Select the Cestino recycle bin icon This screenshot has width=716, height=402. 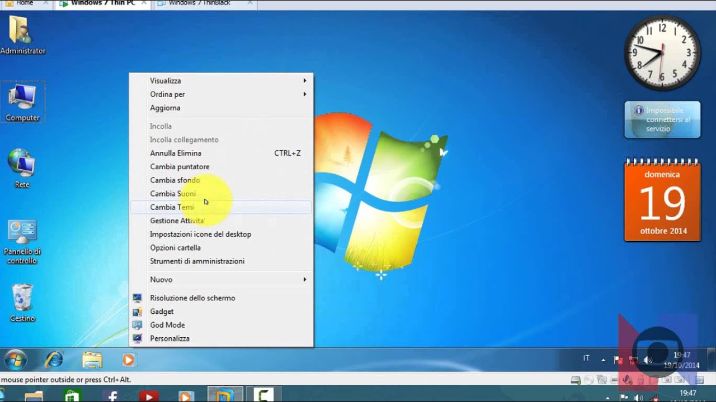tap(22, 303)
